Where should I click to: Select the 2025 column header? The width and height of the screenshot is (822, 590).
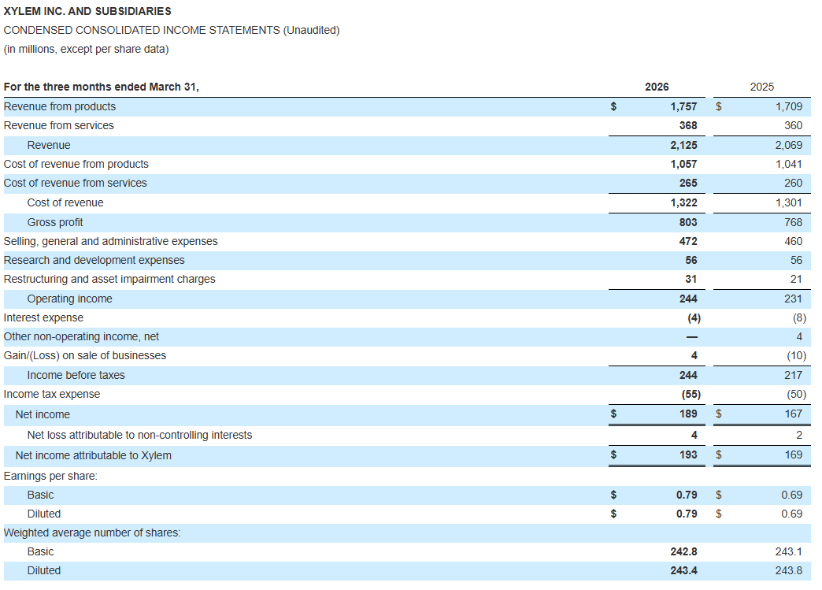[761, 87]
